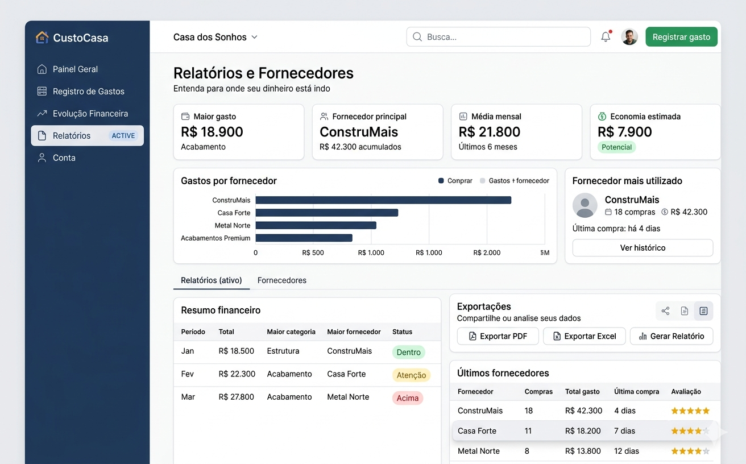Click Estrutura in the Jan row

click(x=283, y=351)
